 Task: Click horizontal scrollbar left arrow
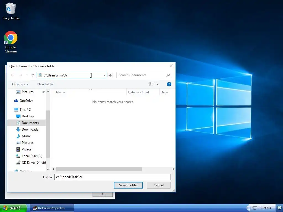54,169
